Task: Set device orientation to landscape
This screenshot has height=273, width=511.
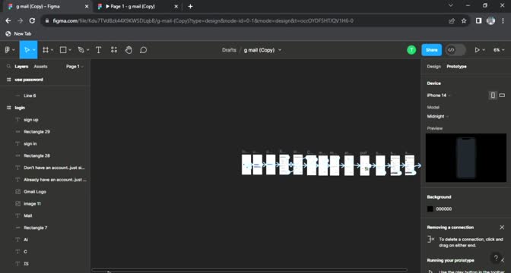Action: click(502, 96)
